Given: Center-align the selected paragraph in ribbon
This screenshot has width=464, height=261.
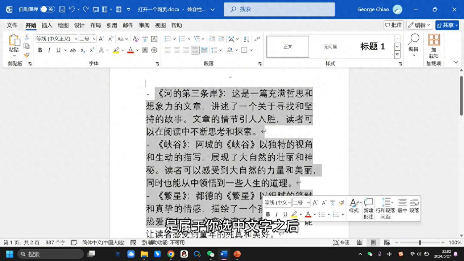Looking at the screenshot, I should point(177,50).
